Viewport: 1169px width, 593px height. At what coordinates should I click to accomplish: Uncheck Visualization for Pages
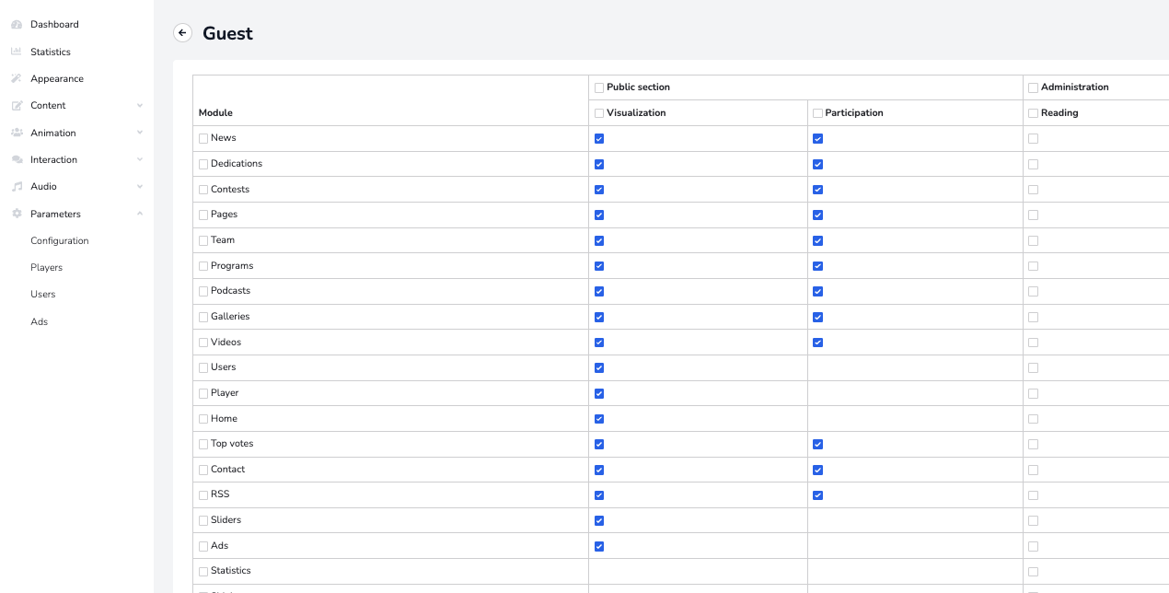599,215
